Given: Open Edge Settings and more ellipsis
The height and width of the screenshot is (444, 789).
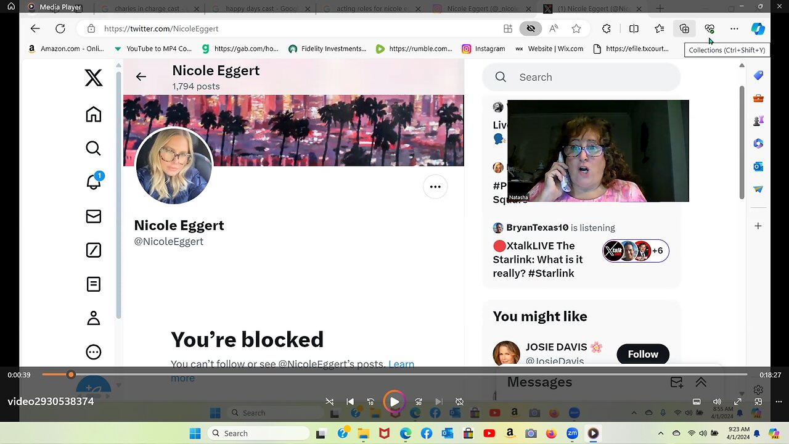Looking at the screenshot, I should click(x=734, y=28).
